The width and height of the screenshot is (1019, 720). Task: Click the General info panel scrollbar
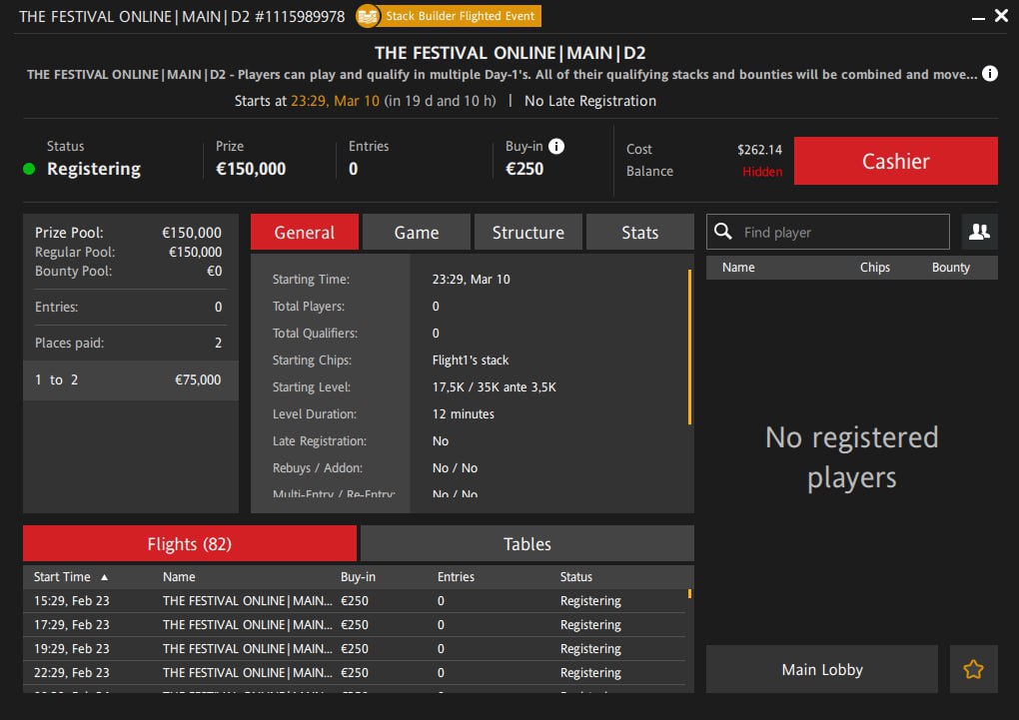(689, 348)
